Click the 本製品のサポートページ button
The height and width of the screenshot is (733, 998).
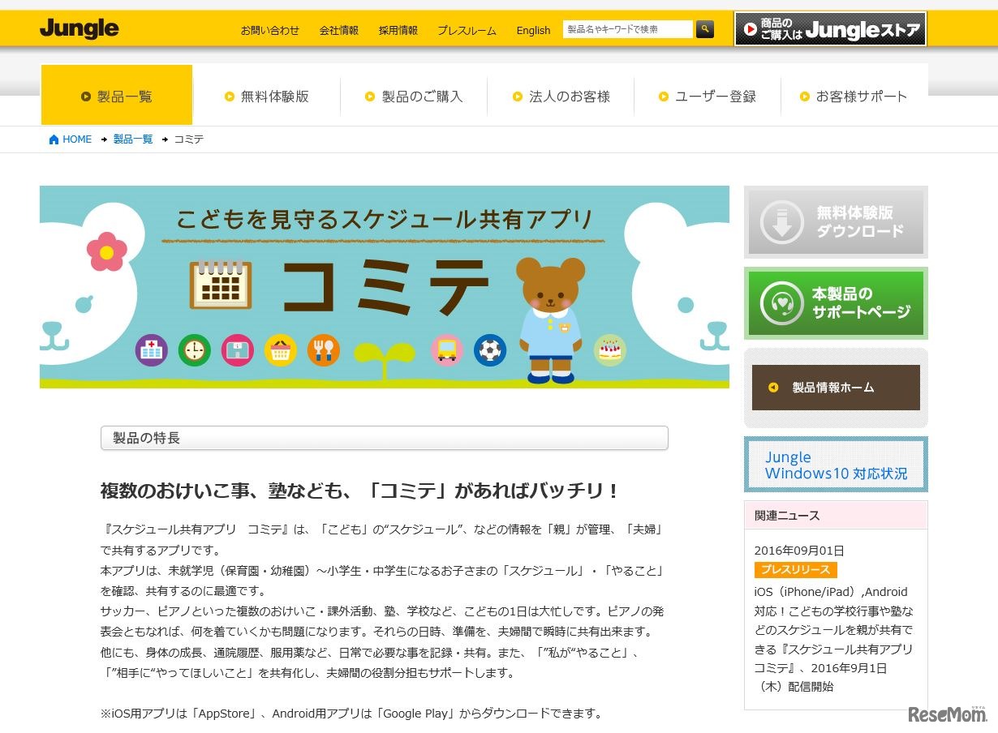pos(836,302)
